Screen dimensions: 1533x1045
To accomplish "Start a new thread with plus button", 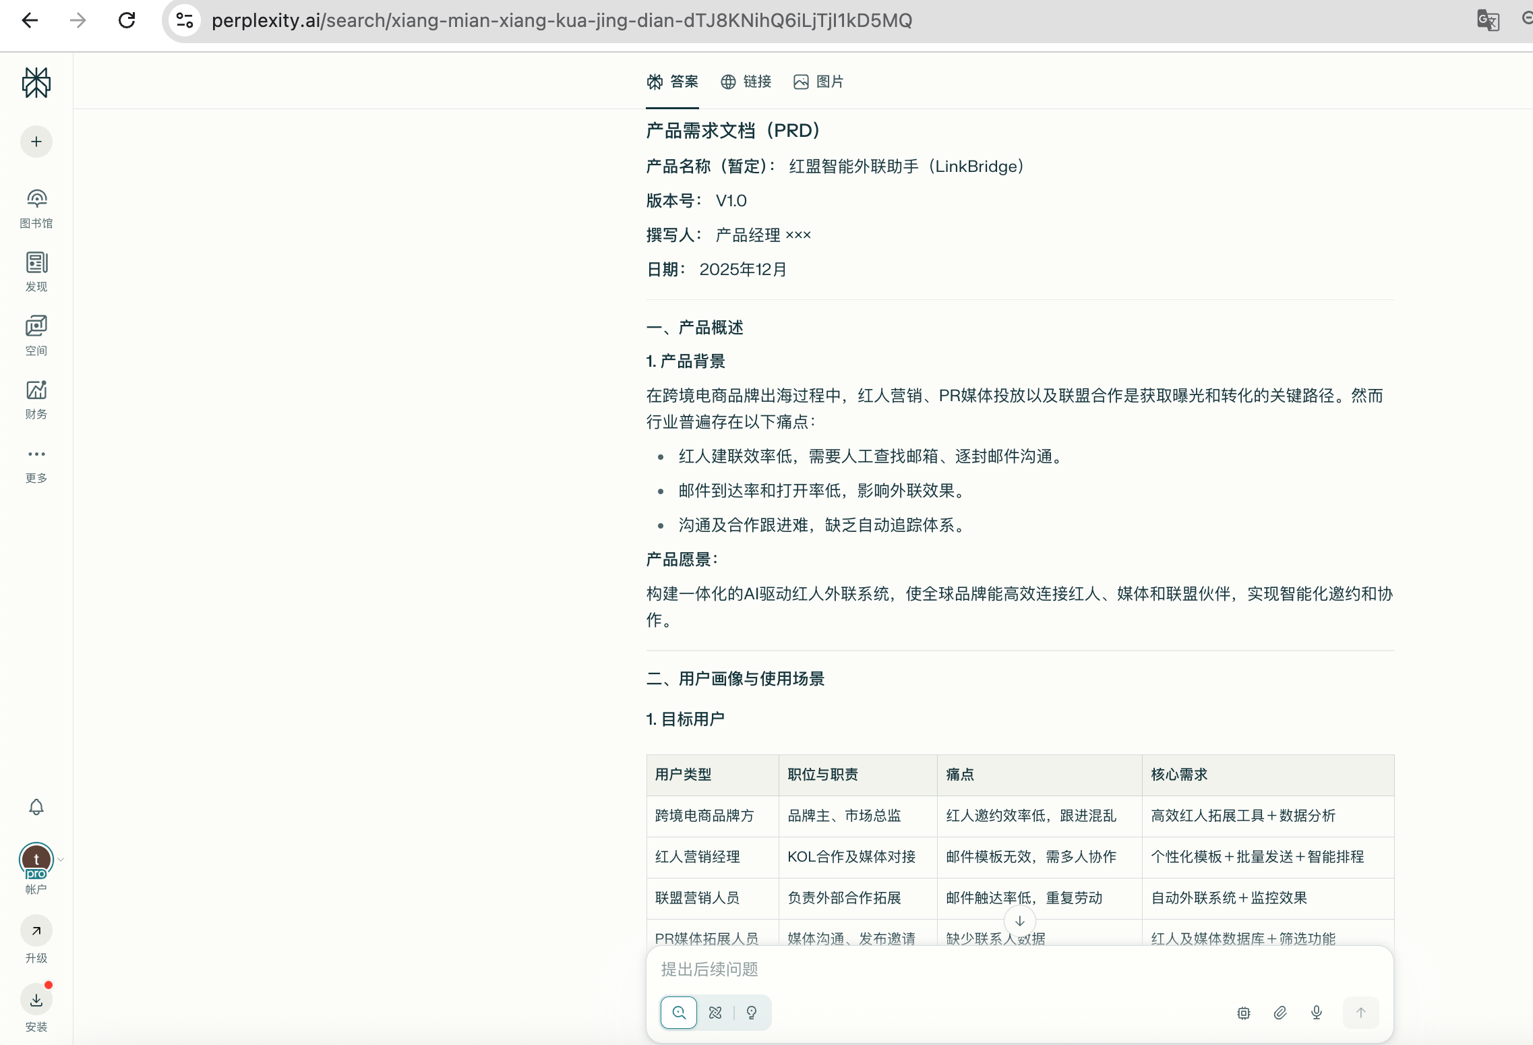I will [x=36, y=142].
